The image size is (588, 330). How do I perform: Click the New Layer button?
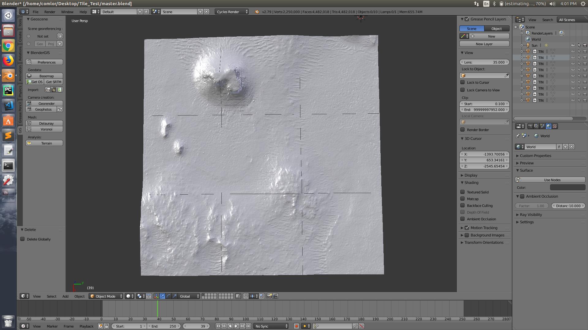tap(484, 44)
